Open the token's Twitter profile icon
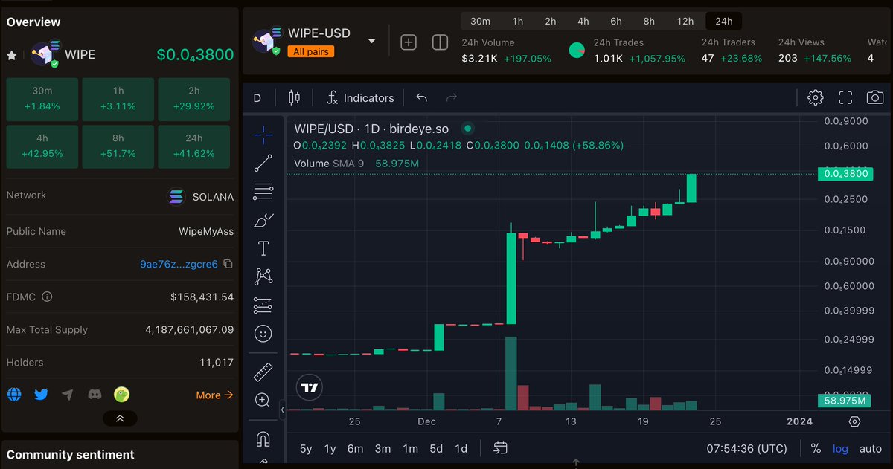Viewport: 893px width, 469px height. pyautogui.click(x=41, y=395)
